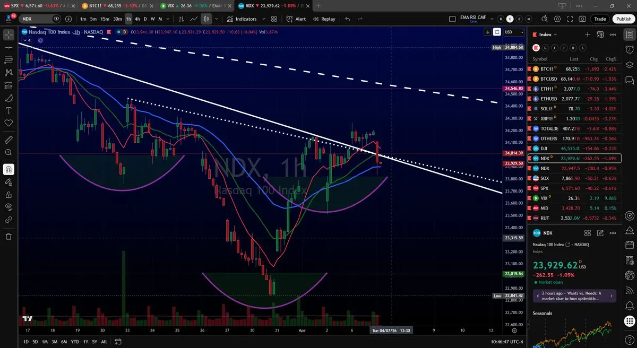Viewport: 637px width, 348px height.
Task: Click the link drawings icon
Action: (x=8, y=220)
